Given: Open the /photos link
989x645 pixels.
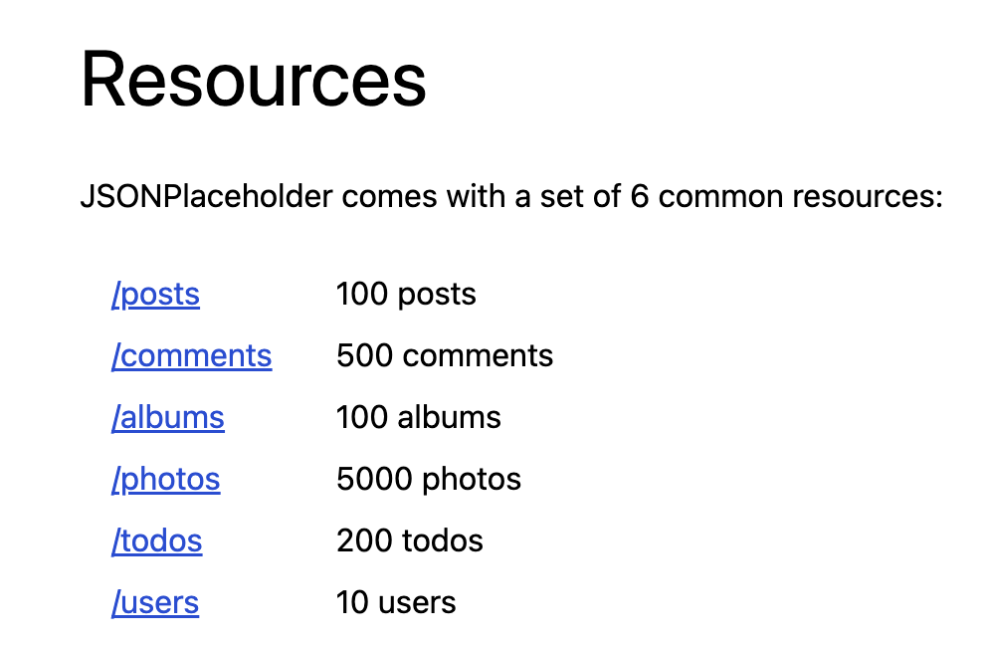Looking at the screenshot, I should click(x=166, y=479).
